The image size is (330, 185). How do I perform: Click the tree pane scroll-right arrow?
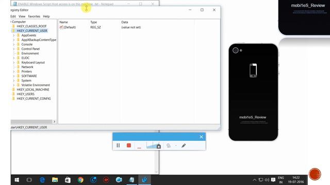[x=54, y=122]
